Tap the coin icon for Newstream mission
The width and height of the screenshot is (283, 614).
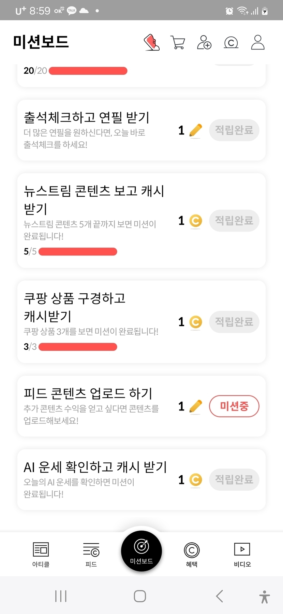click(x=195, y=221)
